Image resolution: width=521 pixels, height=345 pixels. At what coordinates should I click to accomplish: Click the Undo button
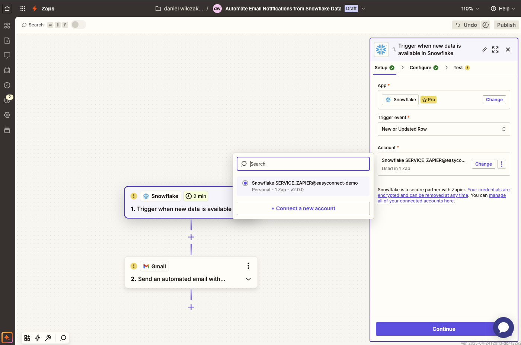tap(466, 25)
